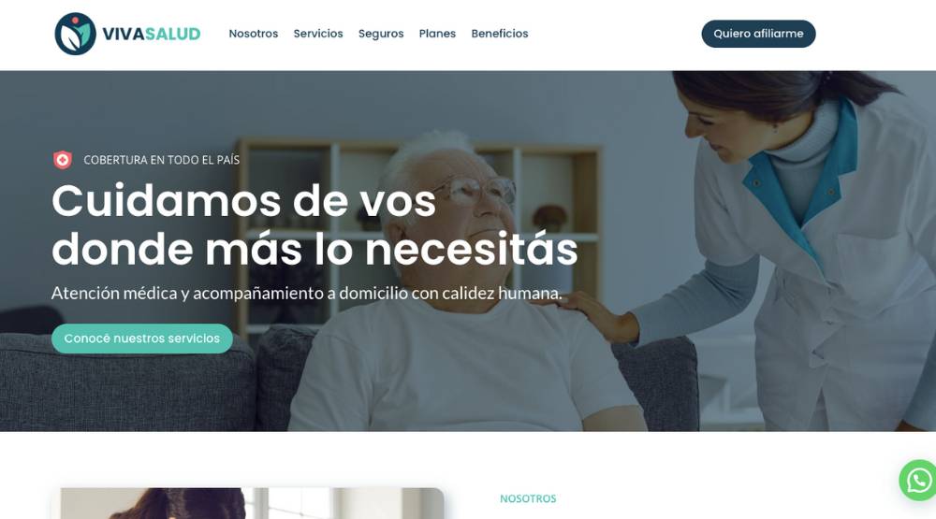
Task: Click the subtitle about atención médica a domicilio
Action: 306,293
